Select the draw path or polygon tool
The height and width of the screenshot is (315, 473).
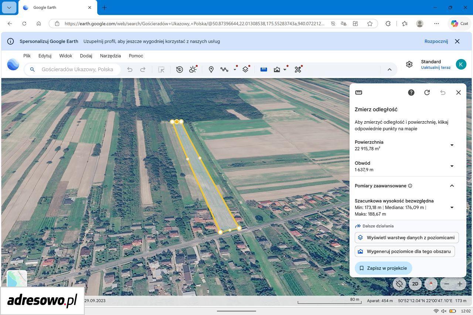224,69
